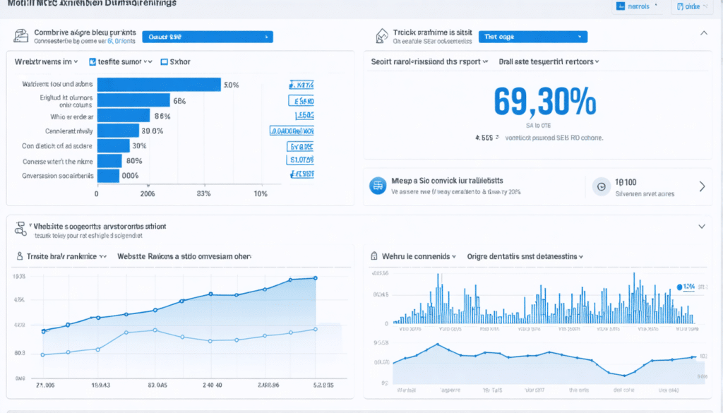The width and height of the screenshot is (723, 413).
Task: Open the 'Trrsite bra/r rankmice' dropdown
Action: [x=66, y=256]
